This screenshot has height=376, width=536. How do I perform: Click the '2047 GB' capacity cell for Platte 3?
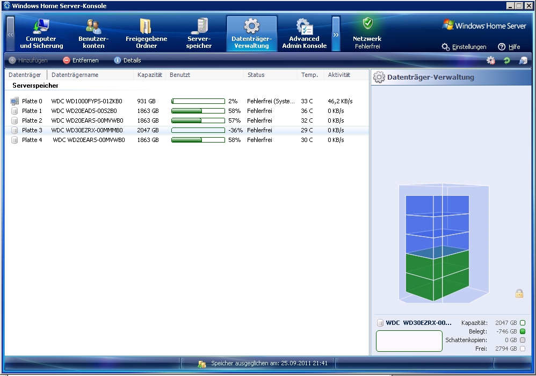click(x=148, y=130)
